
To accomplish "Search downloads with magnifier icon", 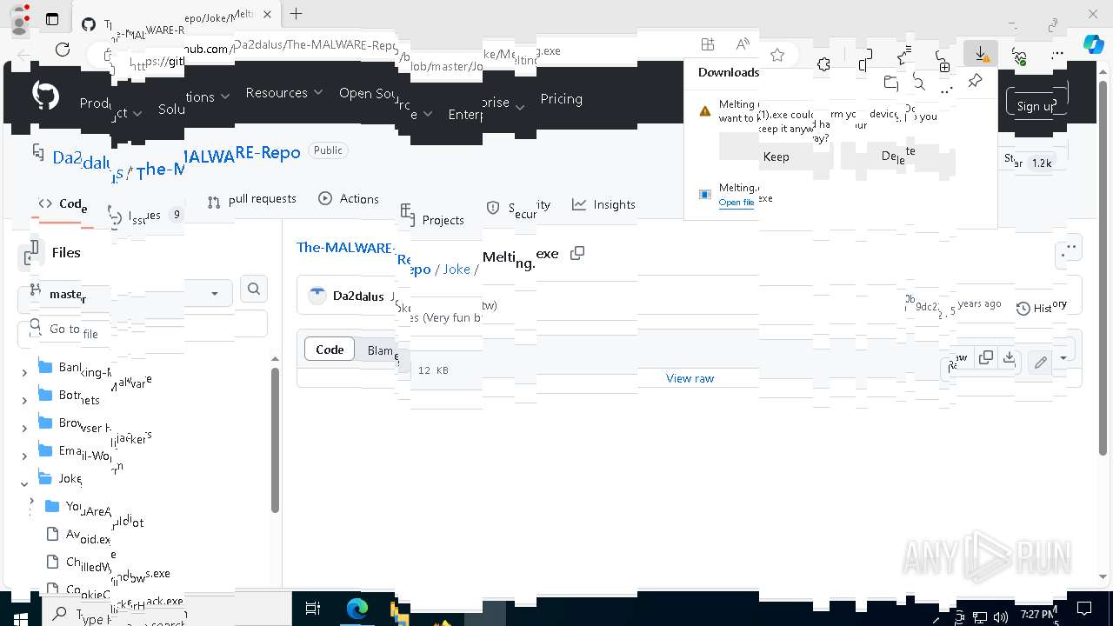I will click(919, 83).
